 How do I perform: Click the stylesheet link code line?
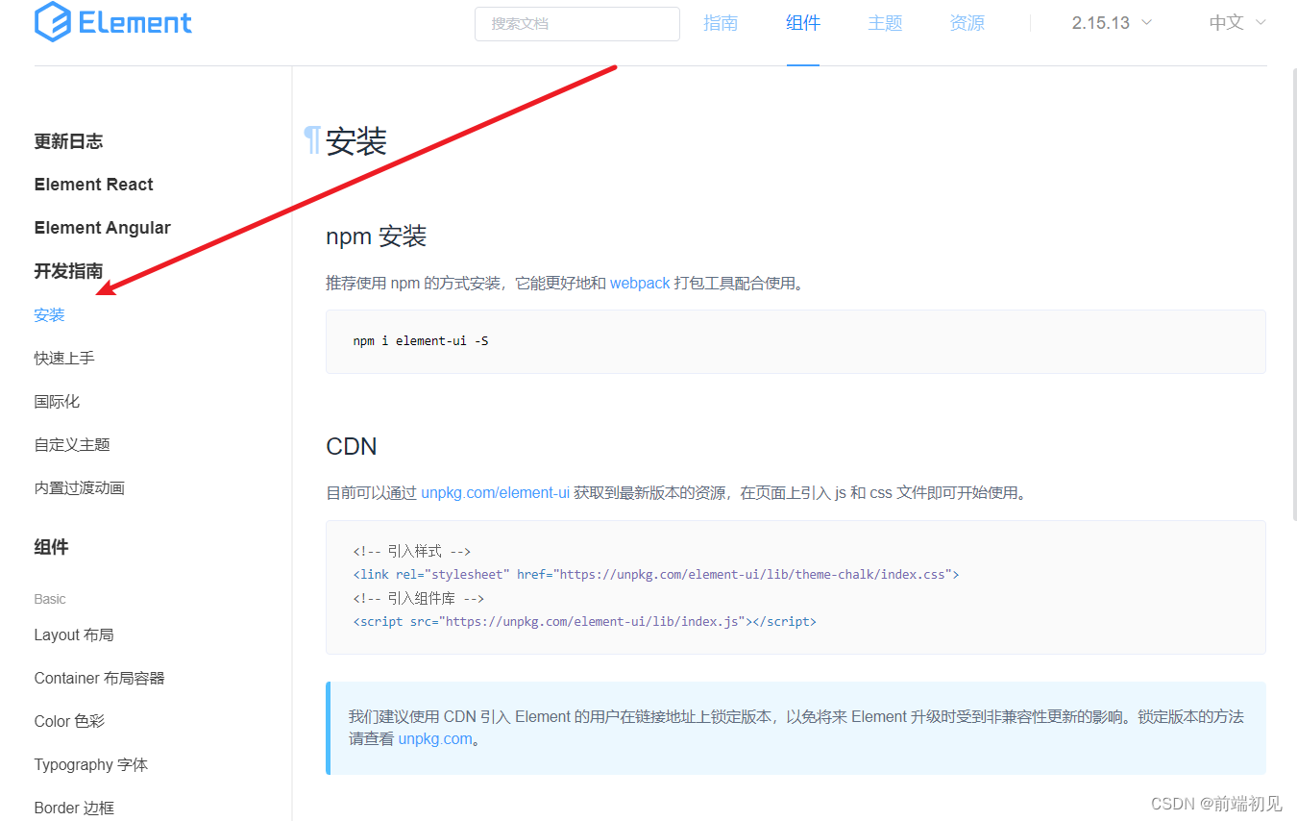[656, 575]
